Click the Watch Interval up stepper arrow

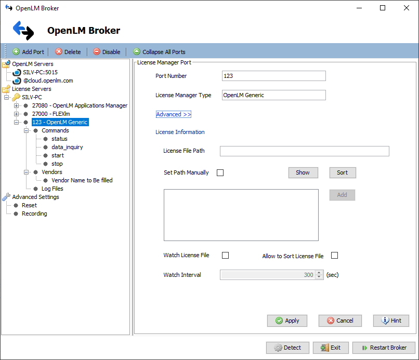point(320,272)
